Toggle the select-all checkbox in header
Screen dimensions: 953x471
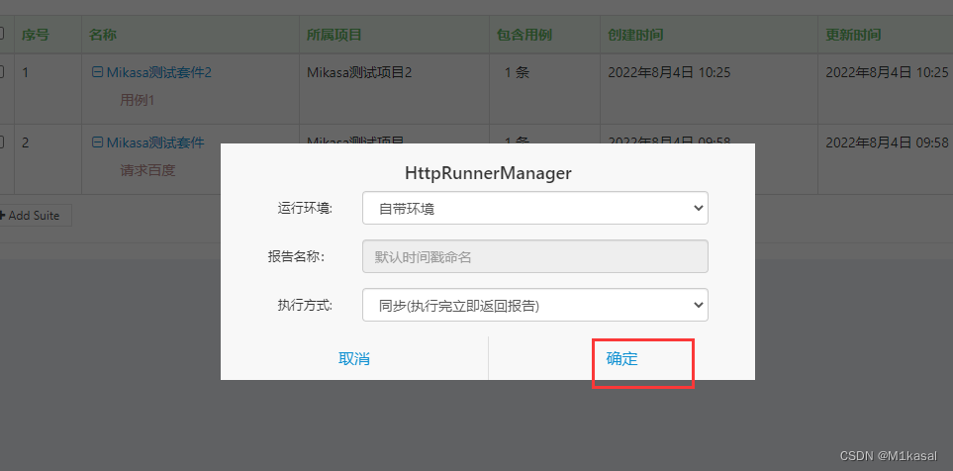tap(1, 34)
